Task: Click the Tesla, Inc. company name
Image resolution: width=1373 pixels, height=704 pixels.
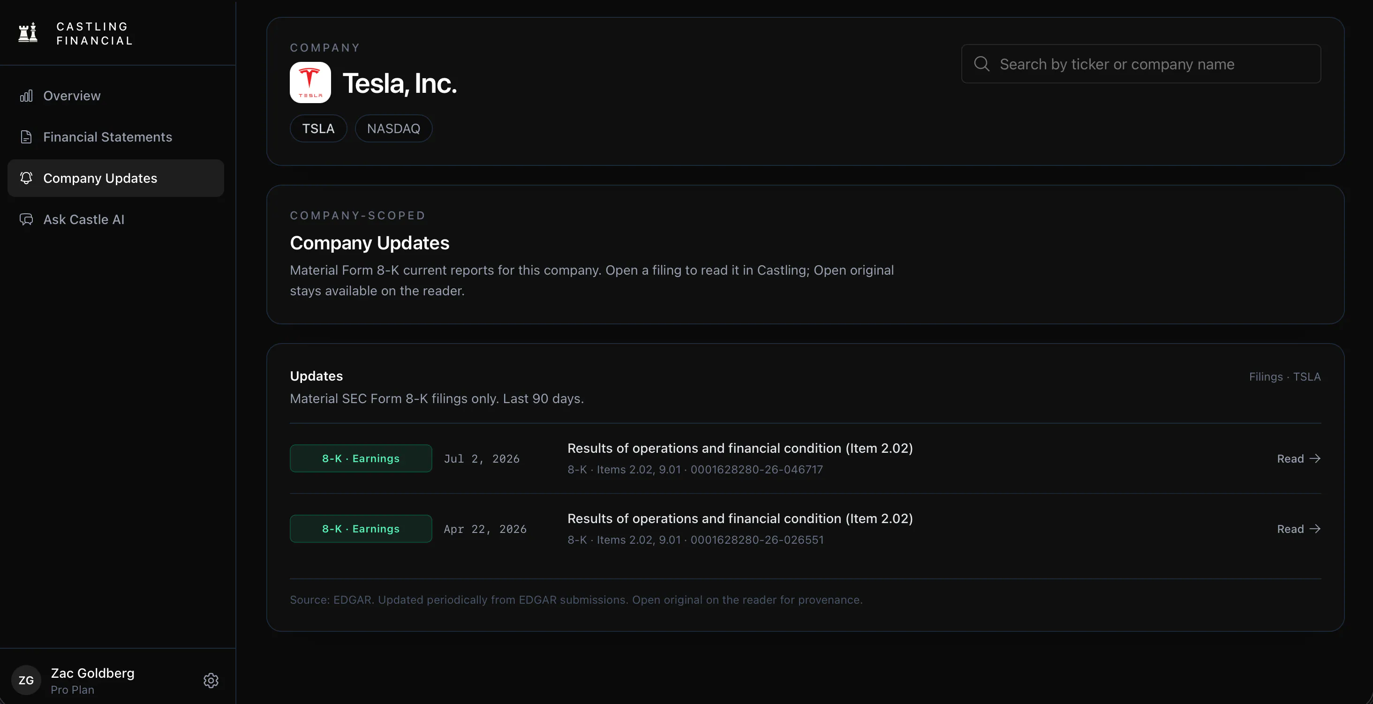Action: pyautogui.click(x=400, y=83)
